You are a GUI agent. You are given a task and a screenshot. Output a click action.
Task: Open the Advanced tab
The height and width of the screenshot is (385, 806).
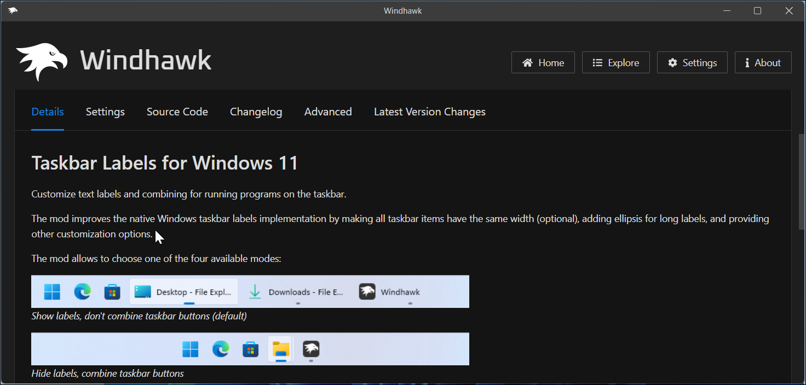pyautogui.click(x=327, y=112)
